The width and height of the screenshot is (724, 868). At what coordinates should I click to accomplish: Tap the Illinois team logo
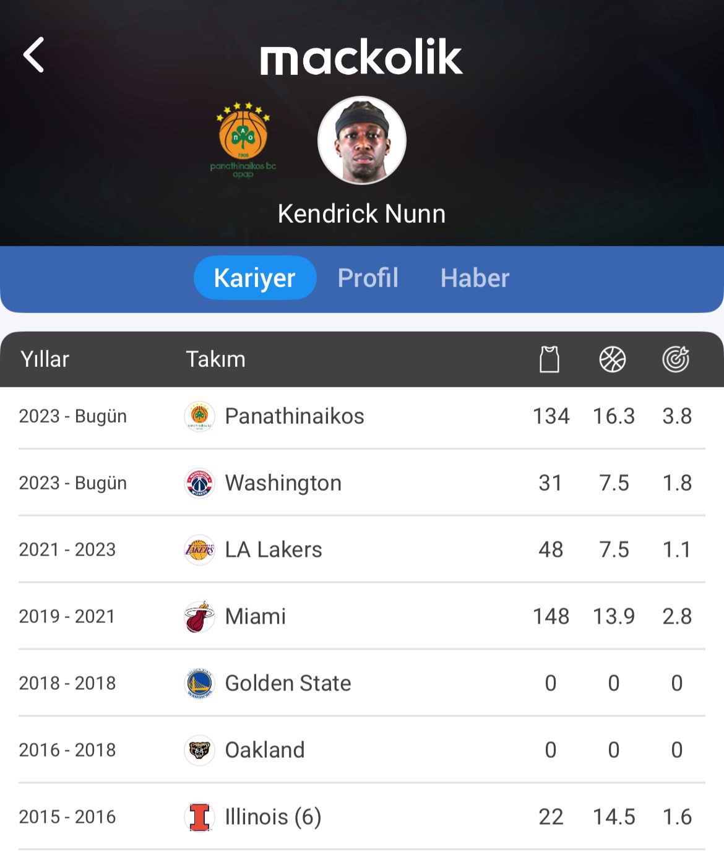pyautogui.click(x=199, y=817)
